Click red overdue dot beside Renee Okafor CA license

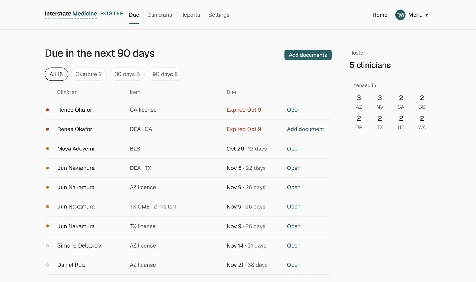(x=48, y=110)
